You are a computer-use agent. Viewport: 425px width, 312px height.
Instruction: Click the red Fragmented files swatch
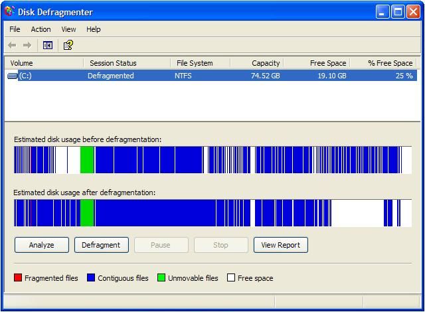tap(18, 277)
